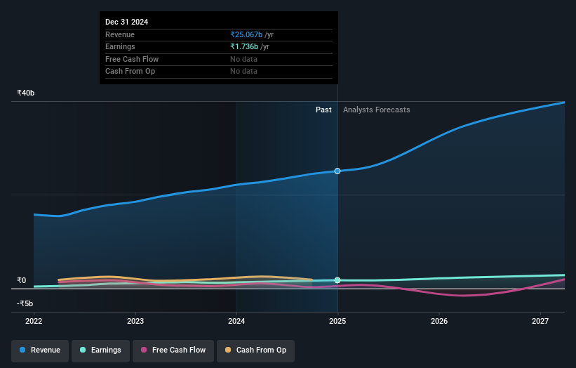Click No data in Cash From Op row
This screenshot has width=576, height=368.
pyautogui.click(x=243, y=71)
